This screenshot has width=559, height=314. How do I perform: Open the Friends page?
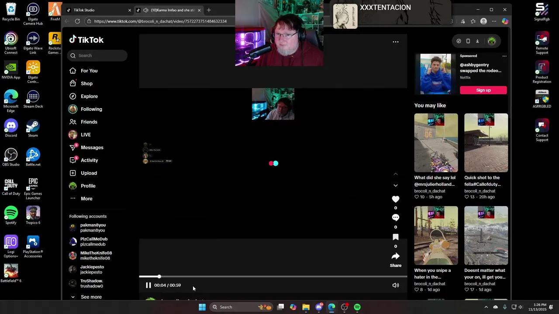(89, 122)
